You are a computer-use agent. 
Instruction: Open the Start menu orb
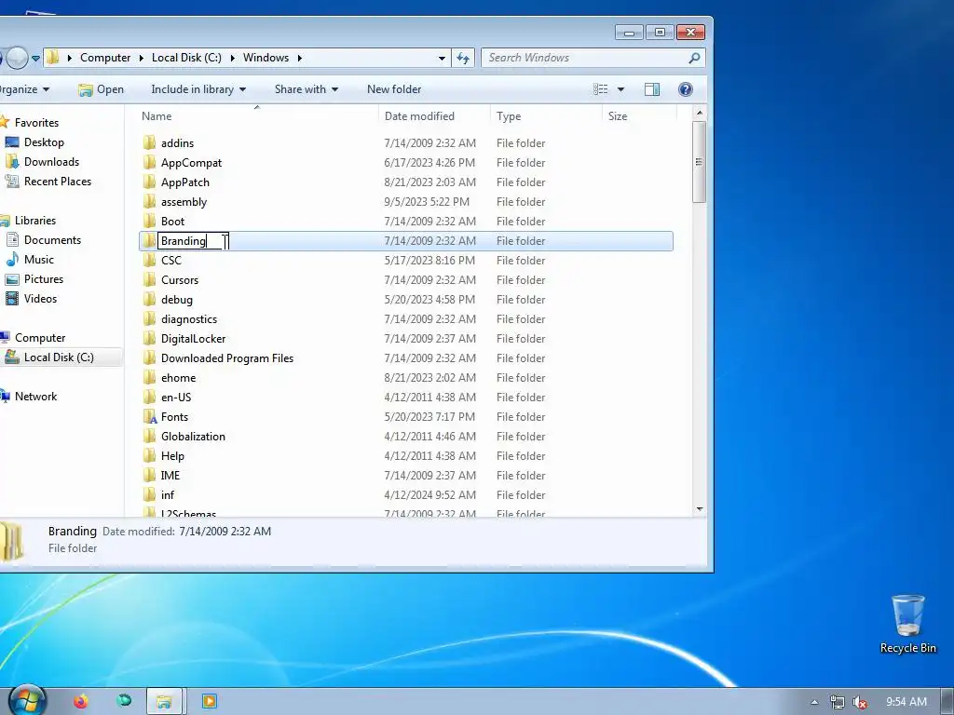(x=26, y=700)
